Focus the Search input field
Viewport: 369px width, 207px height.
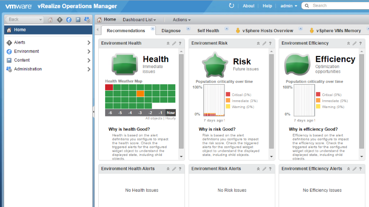pyautogui.click(x=340, y=6)
